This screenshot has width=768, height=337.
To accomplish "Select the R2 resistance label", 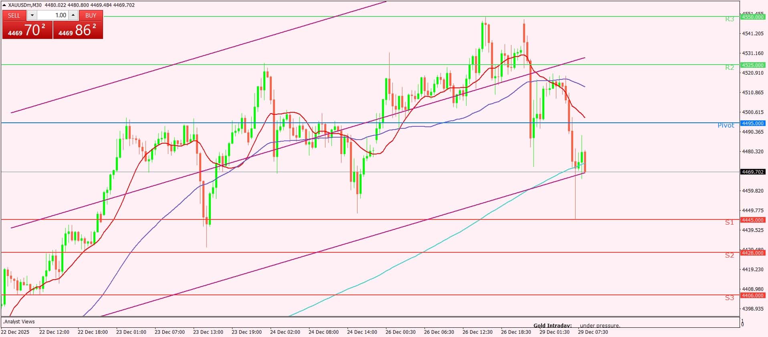I will click(x=729, y=67).
